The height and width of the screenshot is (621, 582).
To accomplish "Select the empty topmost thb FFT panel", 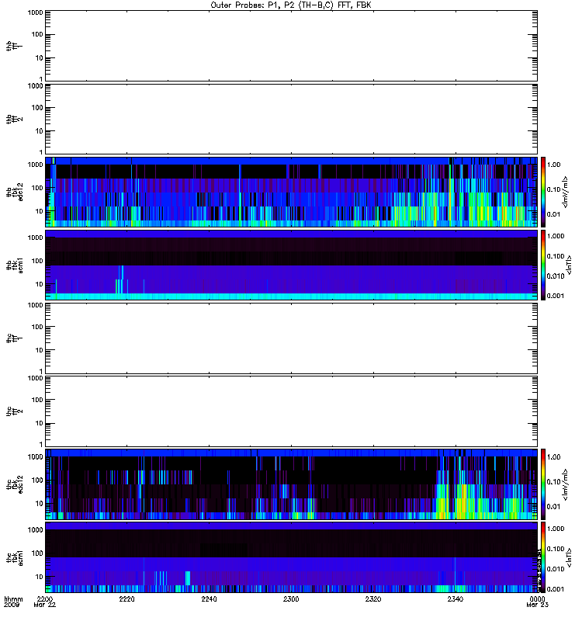I will coord(291,46).
